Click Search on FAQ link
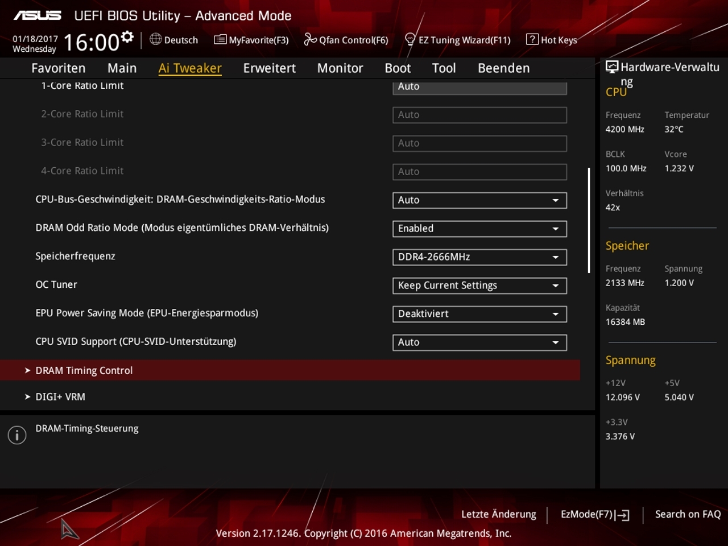728x546 pixels. pyautogui.click(x=688, y=514)
